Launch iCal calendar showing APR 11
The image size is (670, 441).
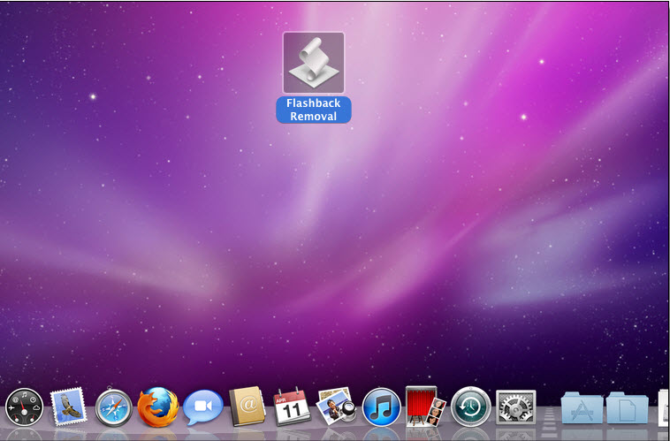click(292, 407)
